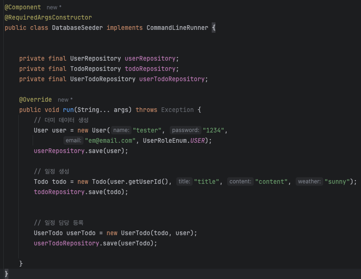The image size is (361, 279).
Task: Click the CommandLineRunner interface name
Action: (x=177, y=28)
